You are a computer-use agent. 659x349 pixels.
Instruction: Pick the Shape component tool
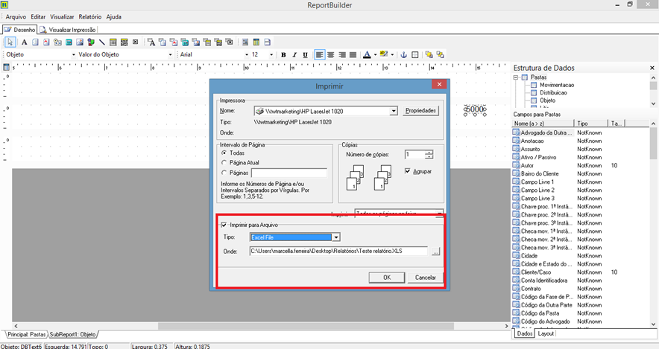point(91,42)
